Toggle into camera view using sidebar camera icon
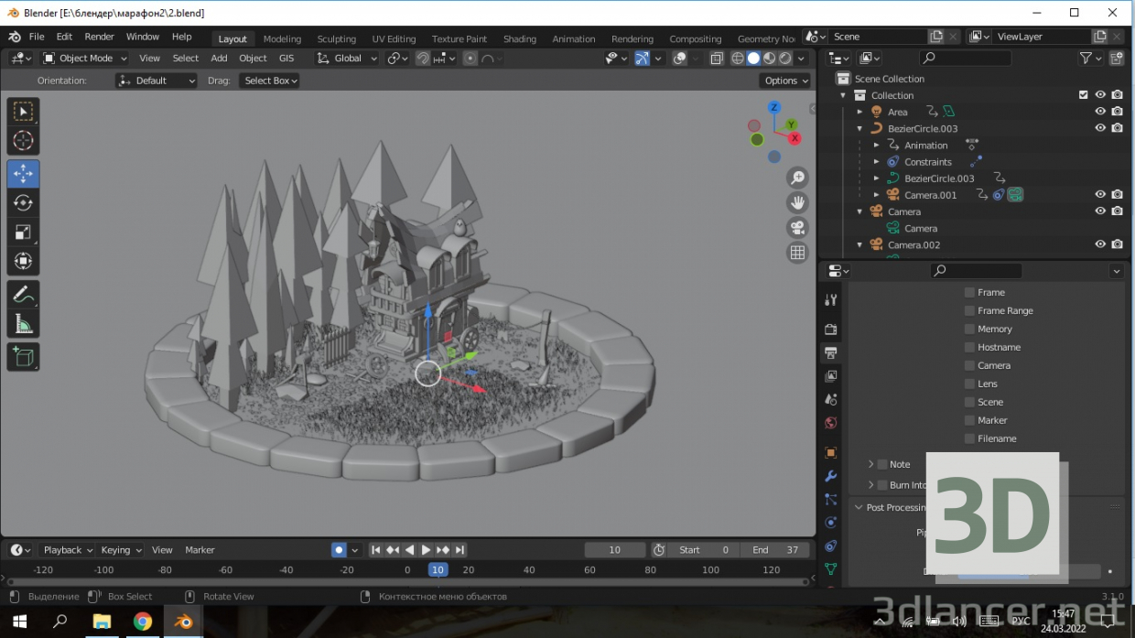The height and width of the screenshot is (638, 1135). click(797, 227)
